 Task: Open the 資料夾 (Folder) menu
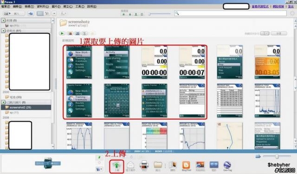[x=43, y=6]
